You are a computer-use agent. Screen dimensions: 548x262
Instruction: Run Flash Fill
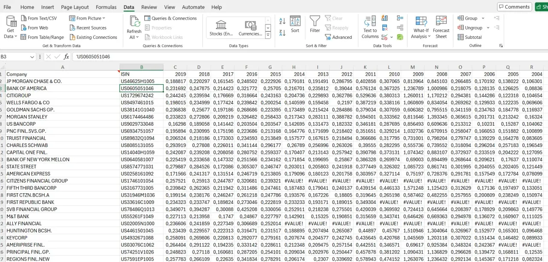coord(384,18)
